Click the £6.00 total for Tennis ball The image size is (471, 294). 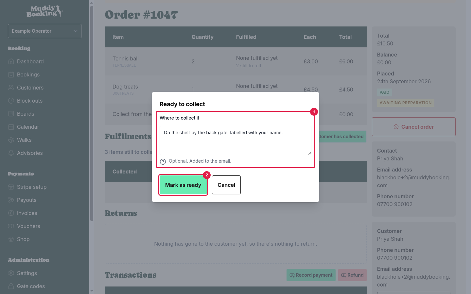click(346, 61)
